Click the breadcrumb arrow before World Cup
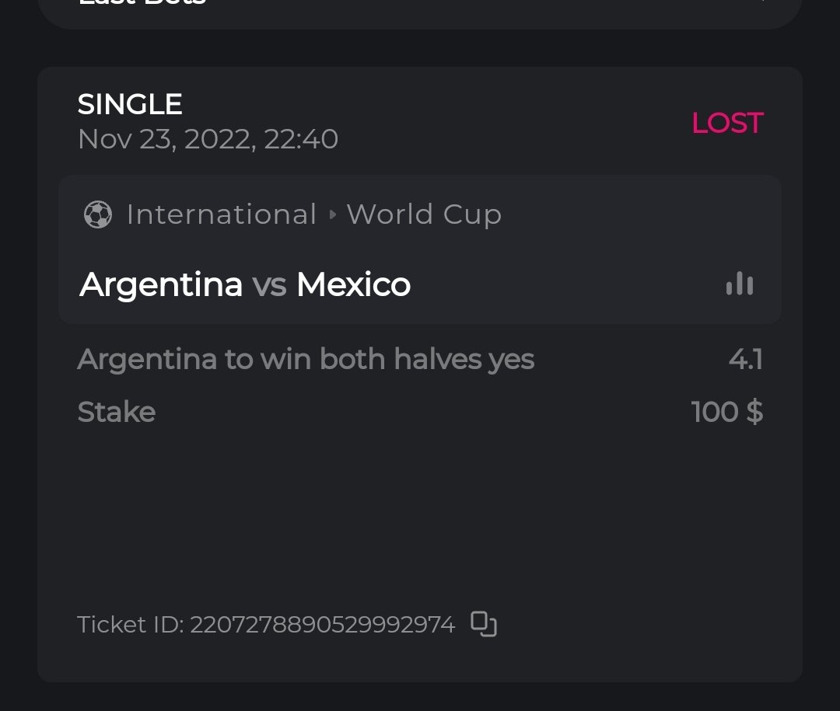The height and width of the screenshot is (711, 840). click(333, 214)
